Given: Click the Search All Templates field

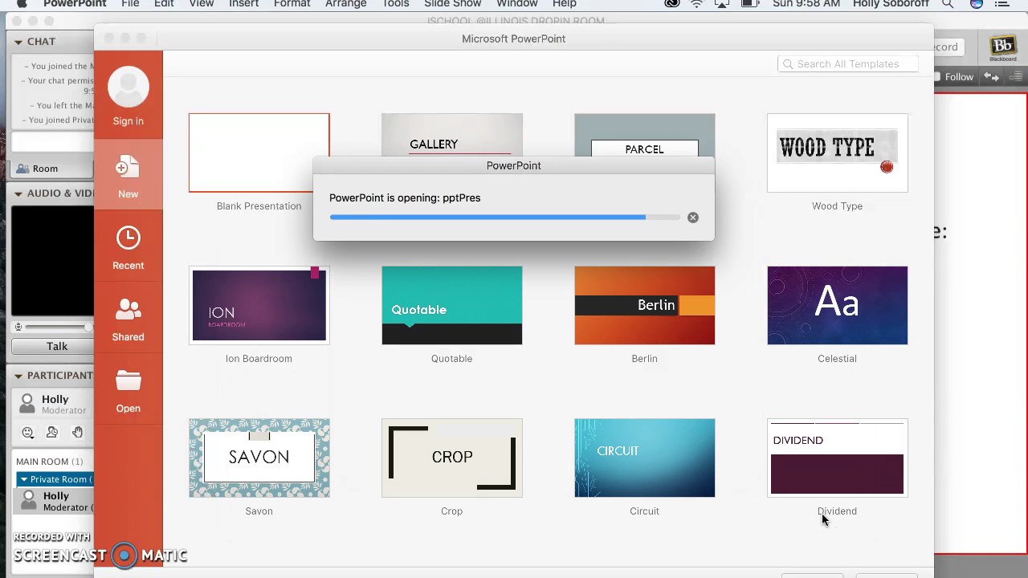Looking at the screenshot, I should tap(847, 64).
